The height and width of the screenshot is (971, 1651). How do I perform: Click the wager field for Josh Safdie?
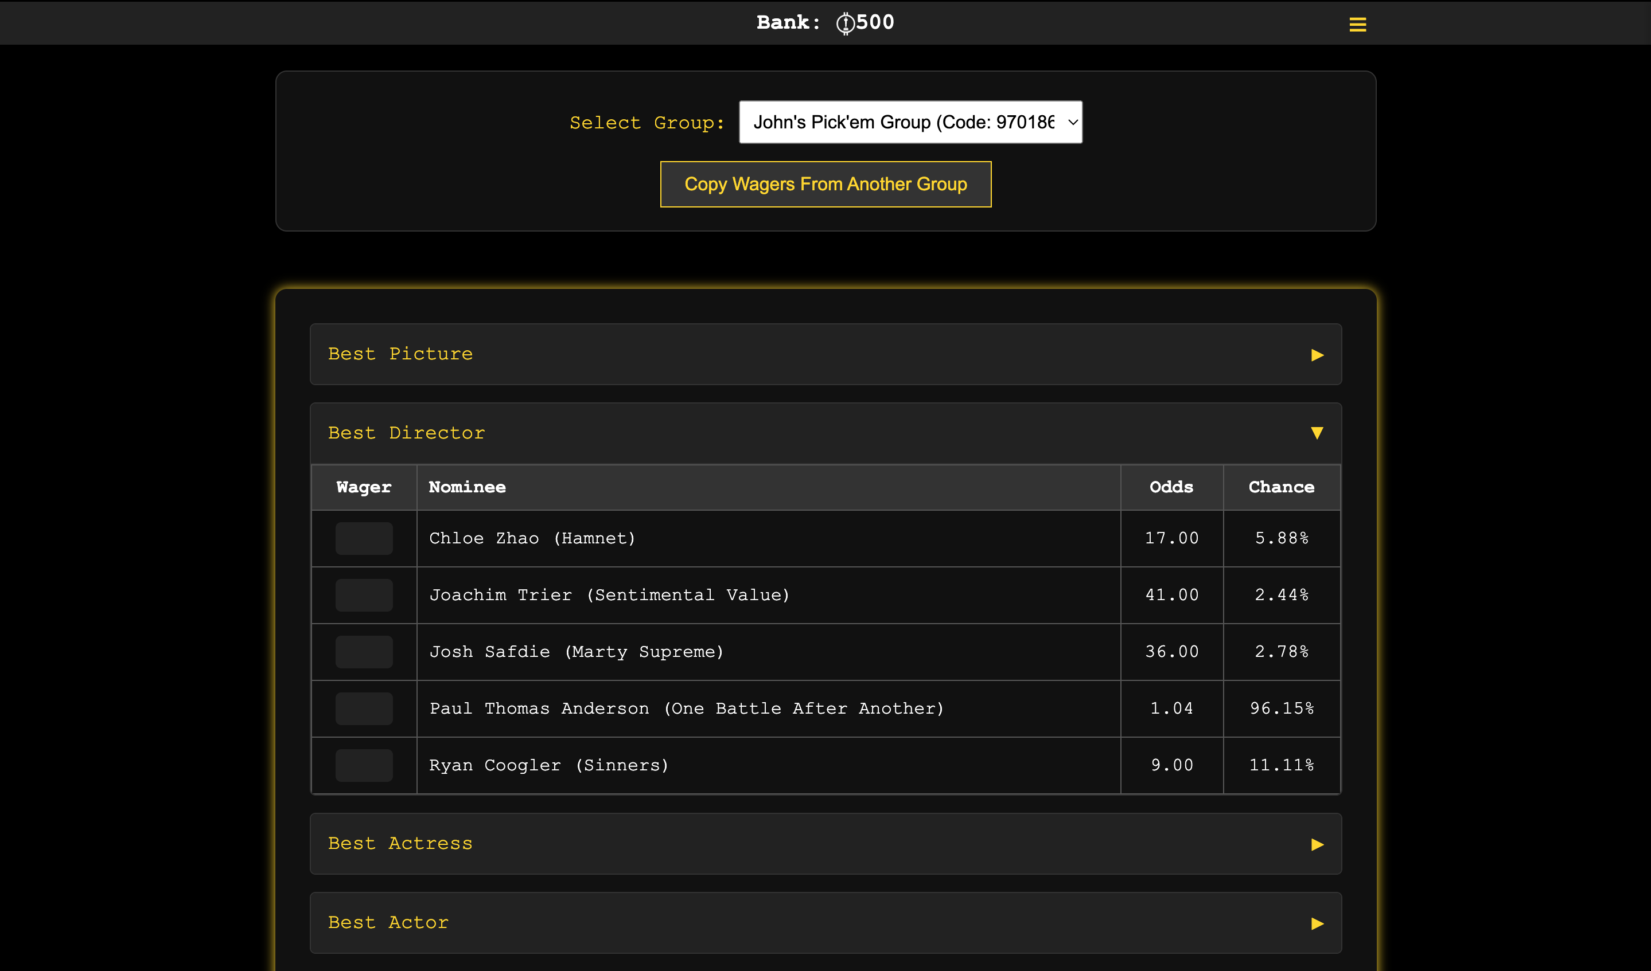[x=364, y=652]
